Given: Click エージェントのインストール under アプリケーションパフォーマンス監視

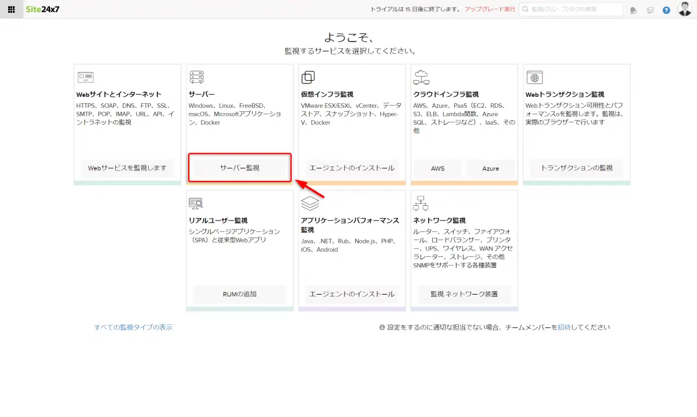Looking at the screenshot, I should [352, 294].
